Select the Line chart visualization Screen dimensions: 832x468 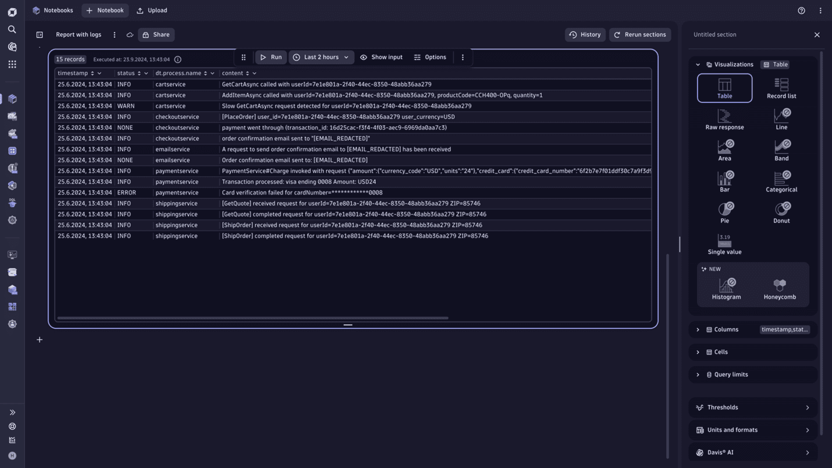tap(781, 120)
